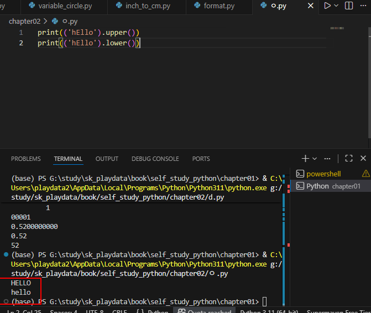The height and width of the screenshot is (313, 371).
Task: Click the 00001 terminal output line
Action: pyautogui.click(x=21, y=217)
